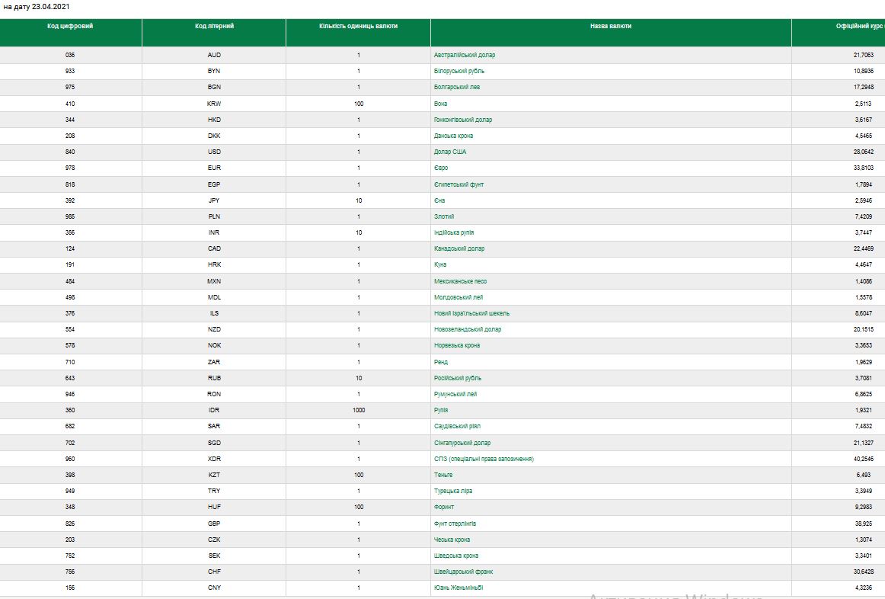Click the 'Код цифровий' column header
The width and height of the screenshot is (885, 599).
point(70,26)
